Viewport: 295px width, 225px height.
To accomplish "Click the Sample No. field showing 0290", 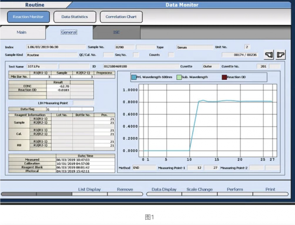I will tap(124, 47).
